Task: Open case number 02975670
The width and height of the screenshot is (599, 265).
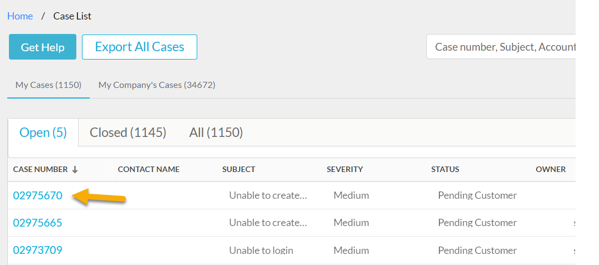Action: [38, 195]
